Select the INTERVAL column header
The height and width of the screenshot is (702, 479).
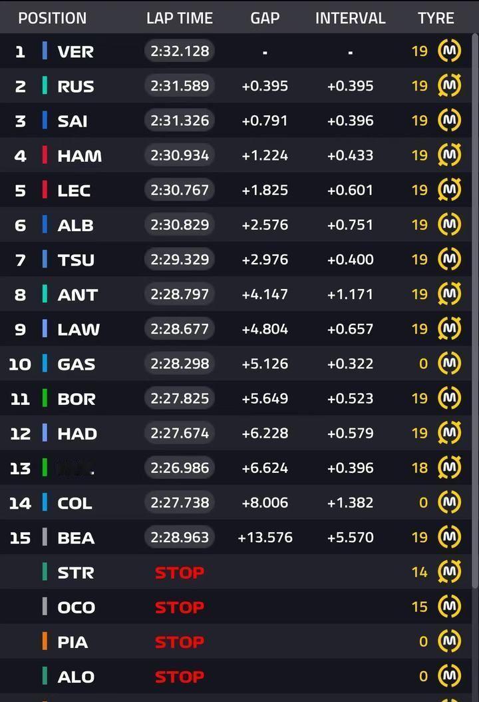(x=350, y=18)
